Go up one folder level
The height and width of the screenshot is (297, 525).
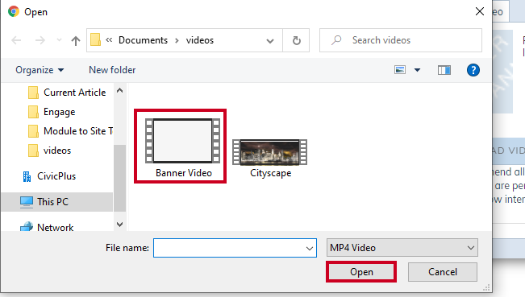tap(76, 40)
